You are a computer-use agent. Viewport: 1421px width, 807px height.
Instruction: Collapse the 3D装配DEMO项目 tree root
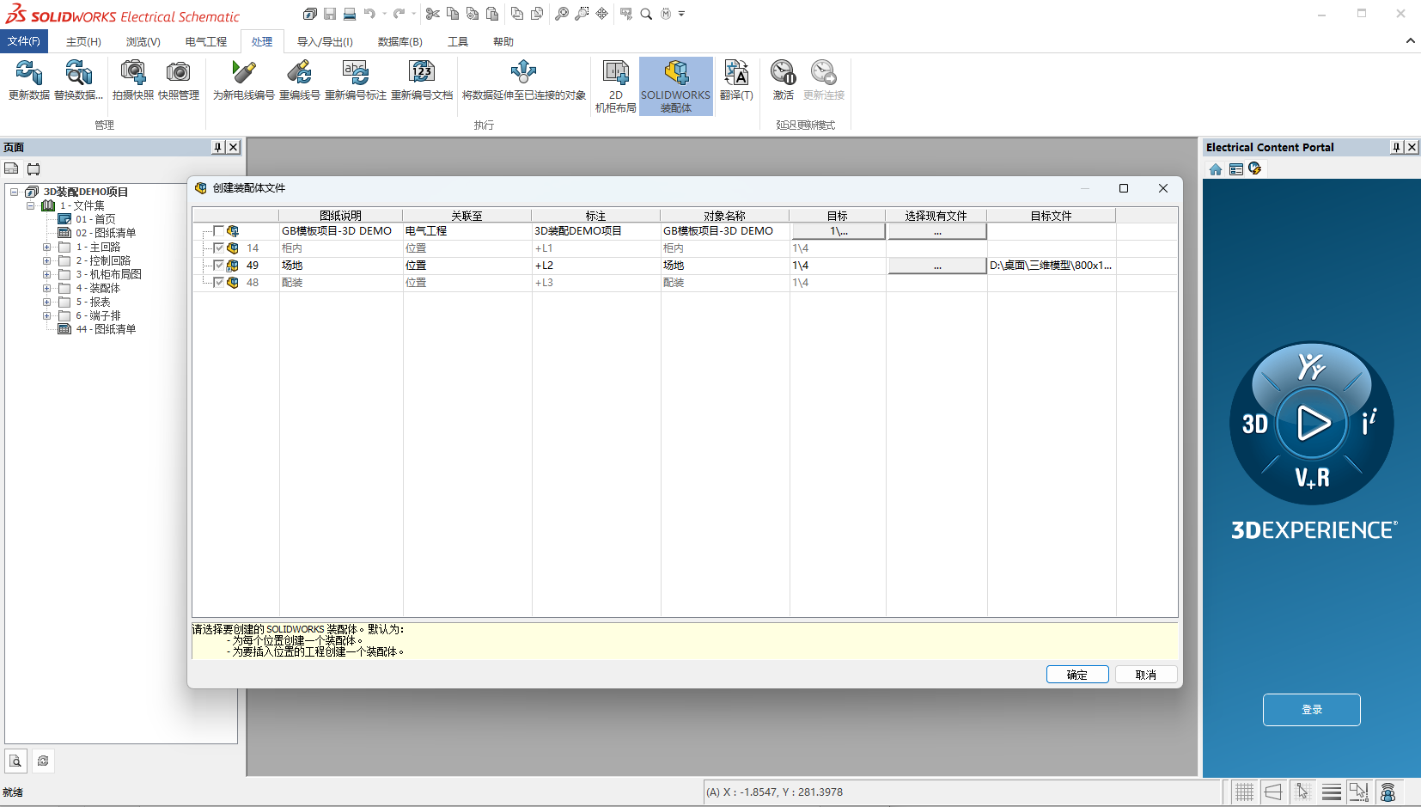click(15, 192)
